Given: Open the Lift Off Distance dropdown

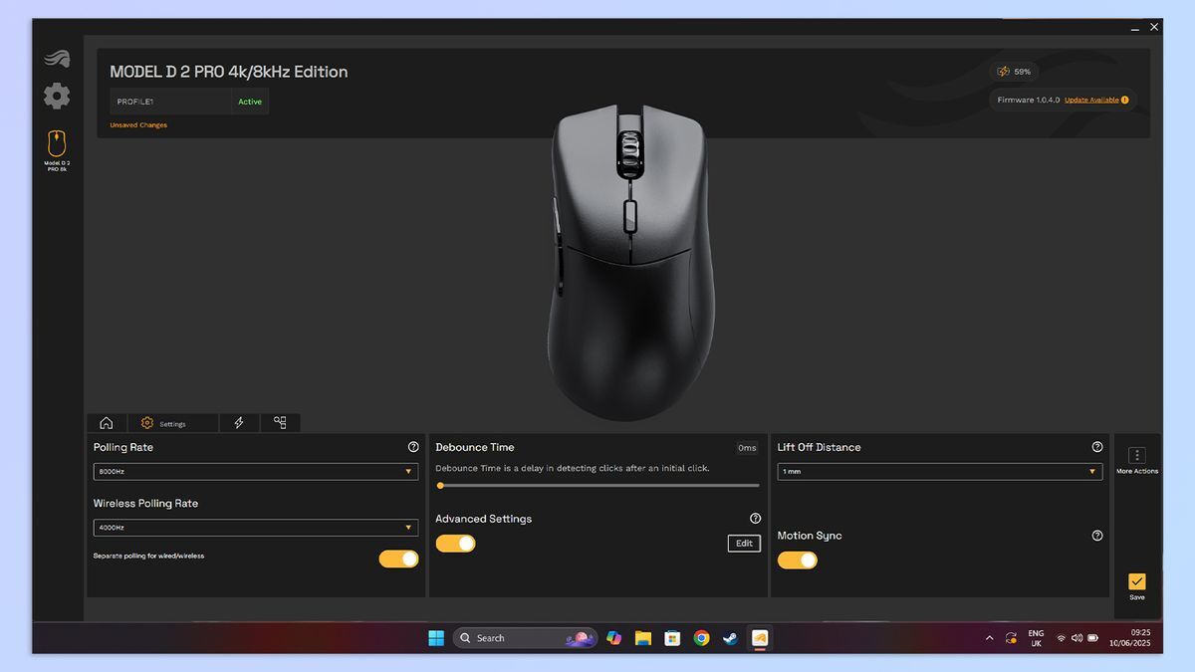Looking at the screenshot, I should pos(939,471).
